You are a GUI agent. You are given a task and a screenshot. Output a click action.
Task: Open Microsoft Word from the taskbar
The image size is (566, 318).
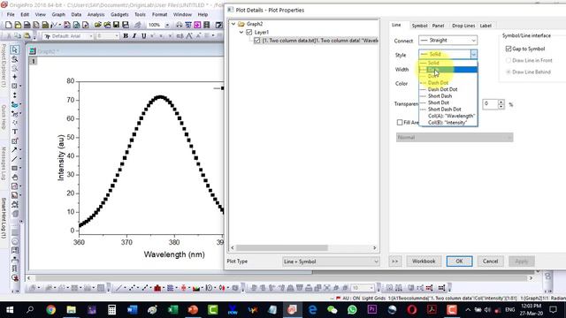coord(132,310)
